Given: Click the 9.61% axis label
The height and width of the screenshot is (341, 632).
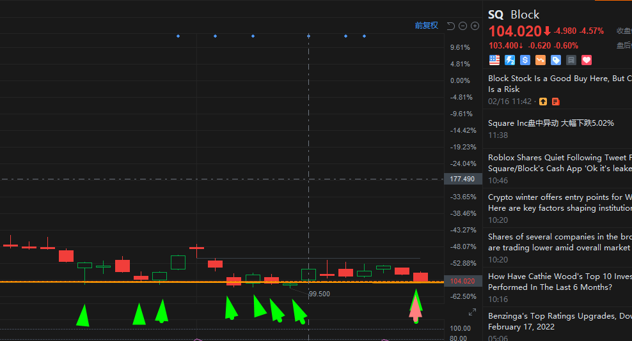Looking at the screenshot, I should (461, 47).
